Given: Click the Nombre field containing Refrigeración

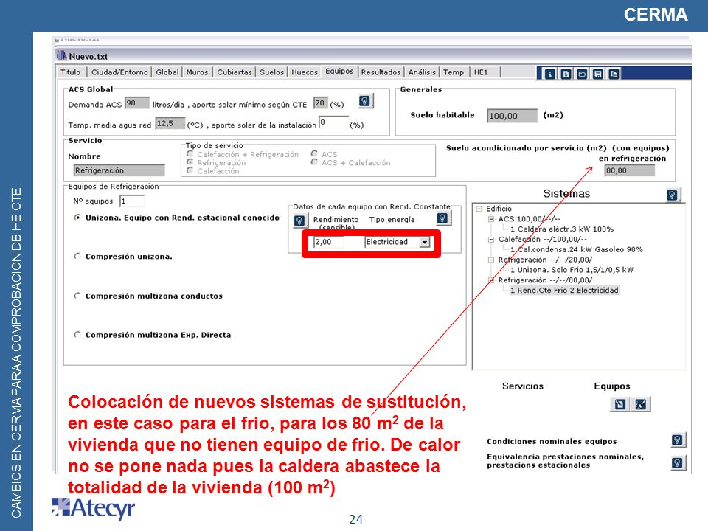Looking at the screenshot, I should 119,170.
